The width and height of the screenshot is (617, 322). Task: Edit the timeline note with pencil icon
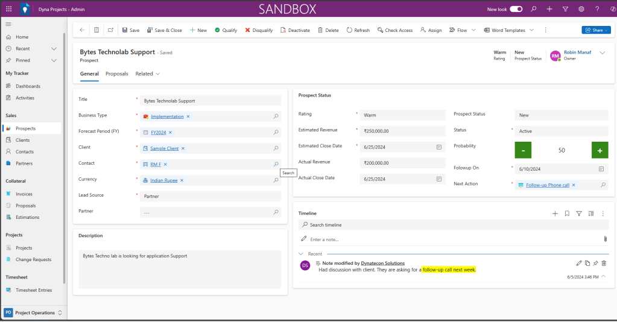[579, 263]
